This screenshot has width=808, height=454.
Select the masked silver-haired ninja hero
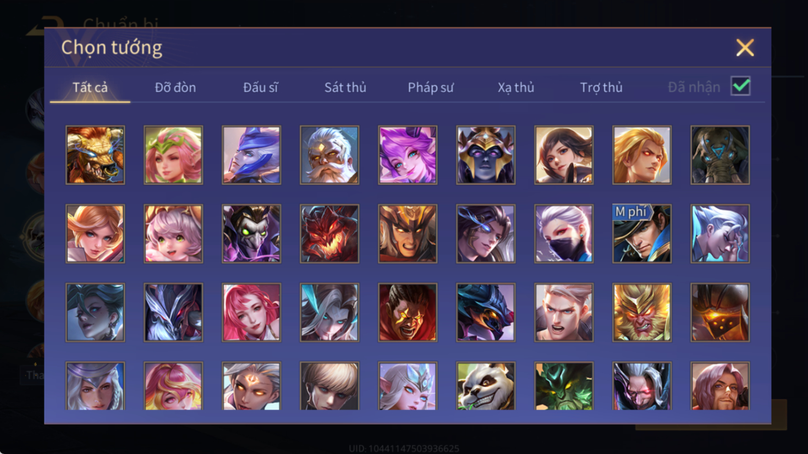[564, 234]
